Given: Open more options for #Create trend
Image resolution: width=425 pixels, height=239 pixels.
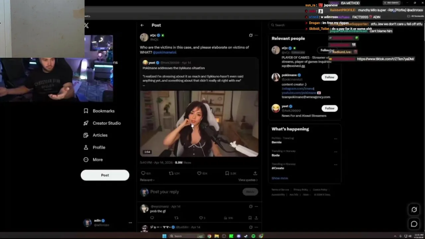Looking at the screenshot, I should point(336,165).
